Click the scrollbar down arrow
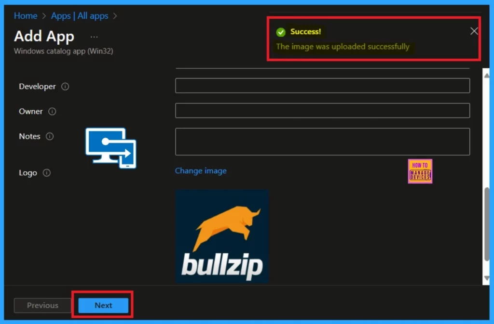The height and width of the screenshot is (324, 494). (486, 278)
